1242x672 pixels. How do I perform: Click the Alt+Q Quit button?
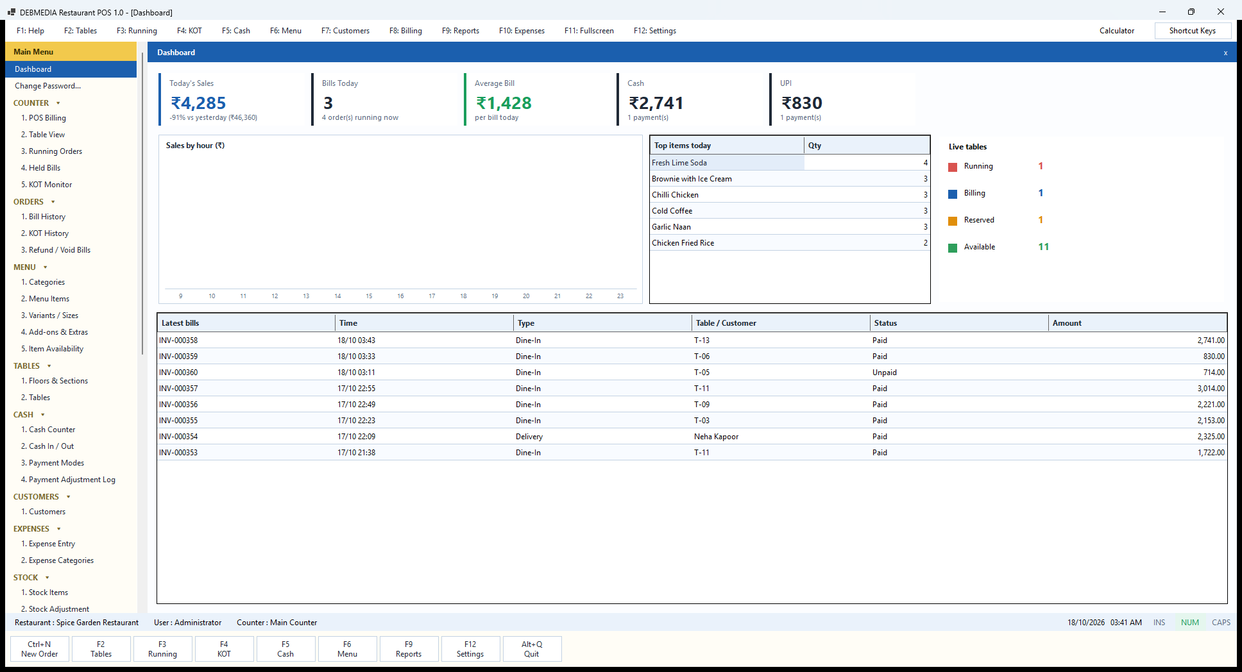click(532, 649)
